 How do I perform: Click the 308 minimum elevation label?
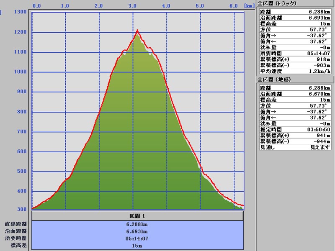pyautogui.click(x=22, y=210)
